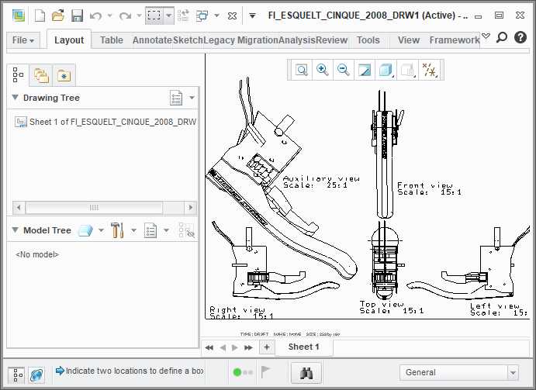The height and width of the screenshot is (390, 536).
Task: Click the Drawing Tree scroll right arrow
Action: click(190, 208)
